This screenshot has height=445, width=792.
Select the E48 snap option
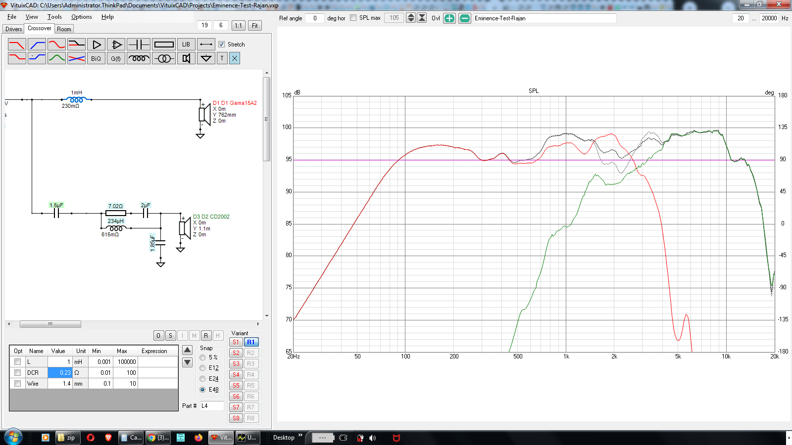202,390
